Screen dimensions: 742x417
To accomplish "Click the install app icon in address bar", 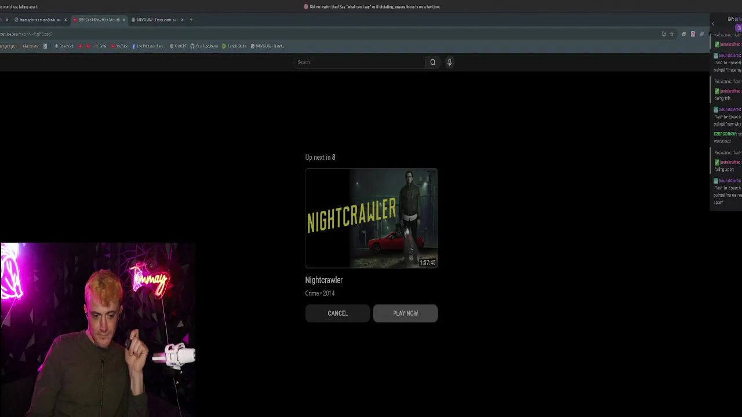I will pos(664,34).
